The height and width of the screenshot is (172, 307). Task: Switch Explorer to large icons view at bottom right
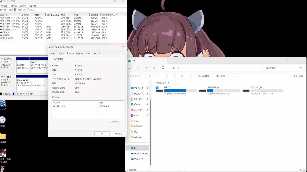[304, 170]
